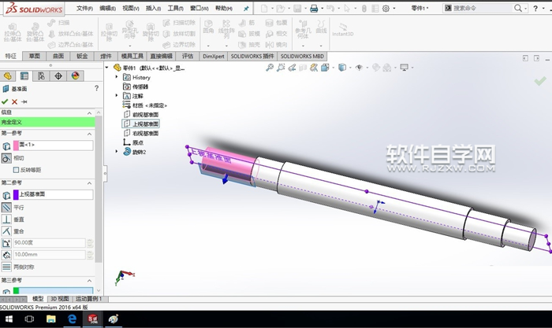552x328 pixels.
Task: Switch to the 运动算例 1 bottom tab
Action: pos(88,299)
